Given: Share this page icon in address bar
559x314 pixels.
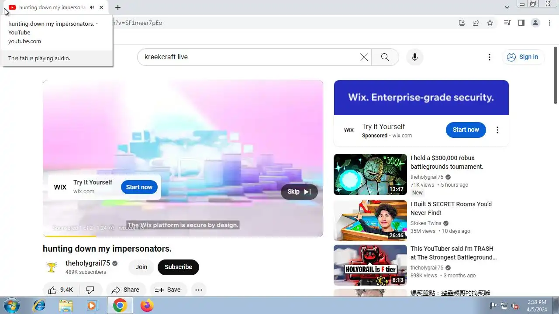Looking at the screenshot, I should tap(476, 23).
